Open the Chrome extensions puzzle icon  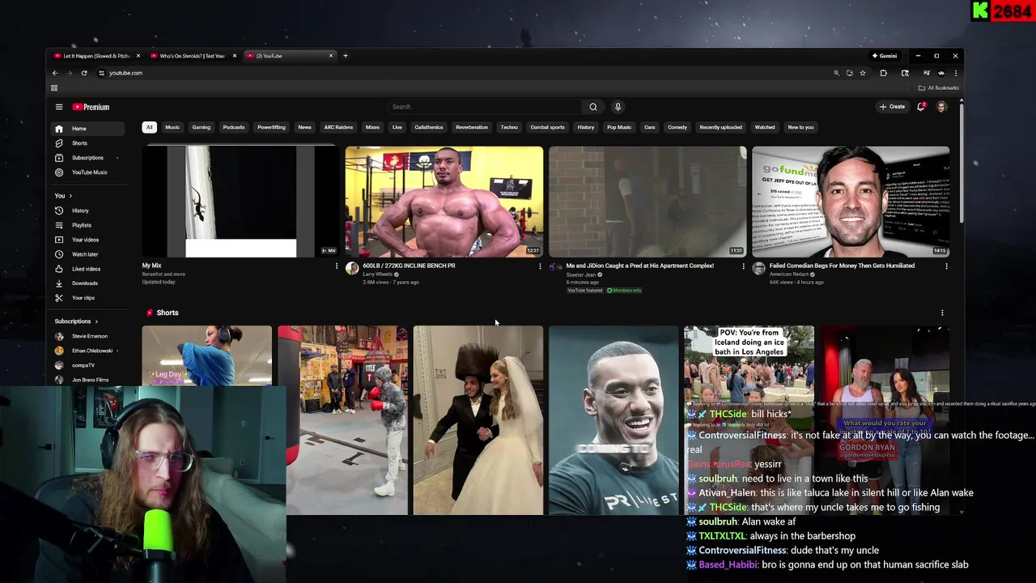pos(883,73)
